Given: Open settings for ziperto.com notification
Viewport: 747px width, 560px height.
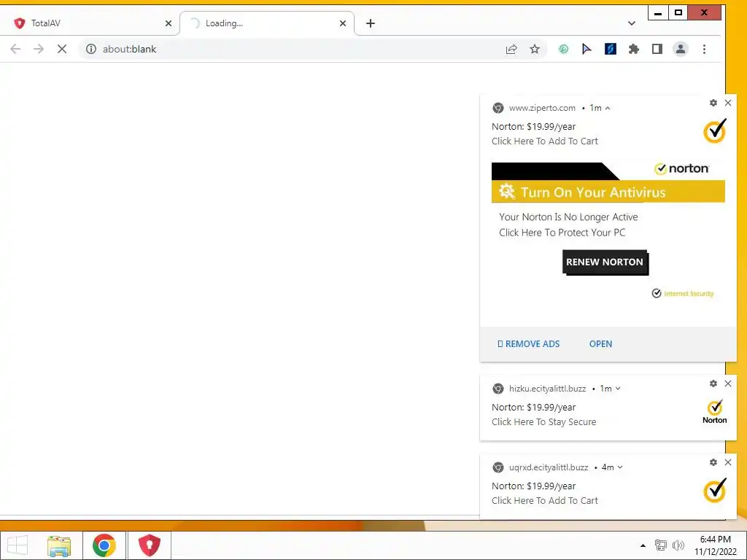Looking at the screenshot, I should [x=713, y=103].
